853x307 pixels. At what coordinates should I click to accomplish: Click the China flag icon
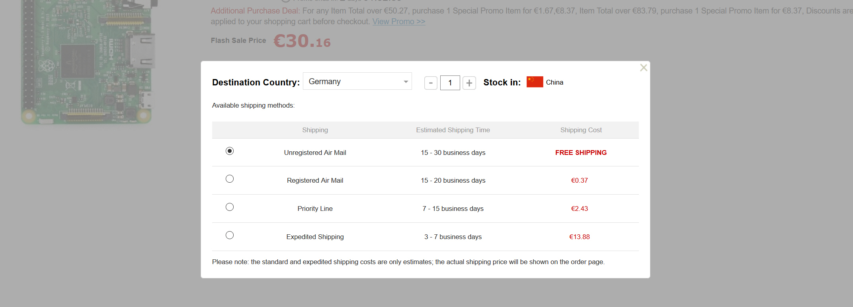tap(535, 82)
